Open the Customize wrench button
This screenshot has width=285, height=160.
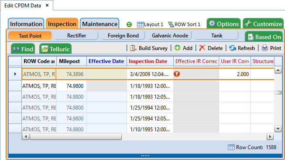click(263, 23)
